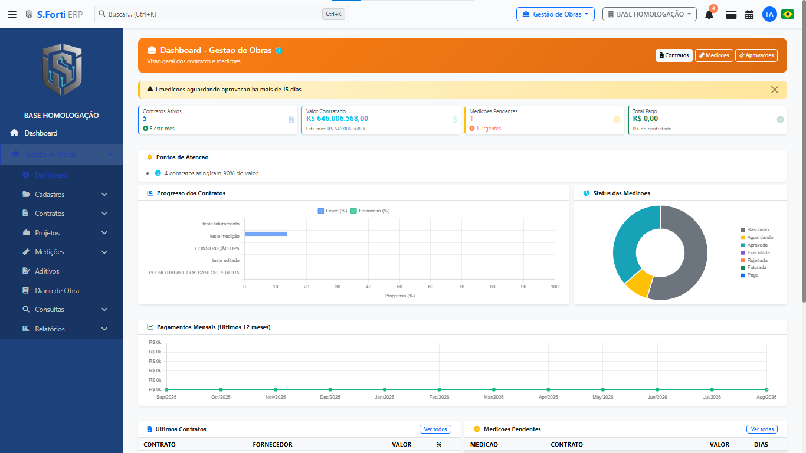Image resolution: width=806 pixels, height=453 pixels.
Task: Click Ver todas in Medicoes Pendentes
Action: [x=762, y=429]
